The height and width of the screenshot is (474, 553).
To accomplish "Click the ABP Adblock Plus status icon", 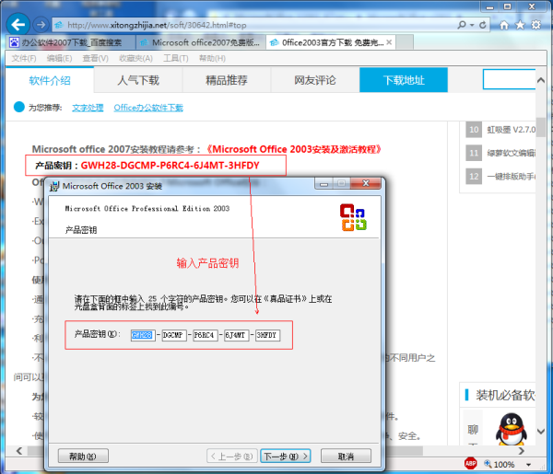I will point(470,464).
